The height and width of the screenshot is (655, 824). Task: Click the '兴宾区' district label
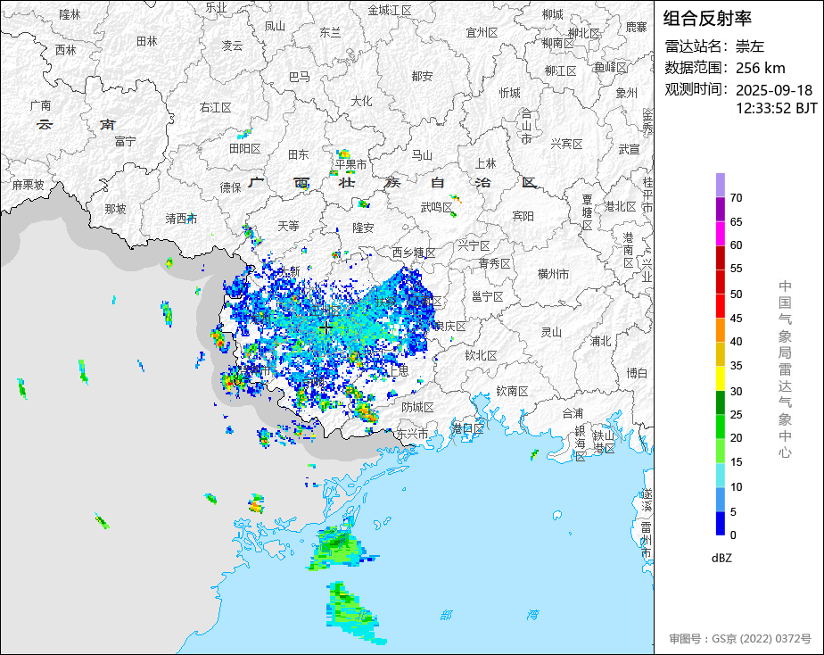pyautogui.click(x=566, y=144)
